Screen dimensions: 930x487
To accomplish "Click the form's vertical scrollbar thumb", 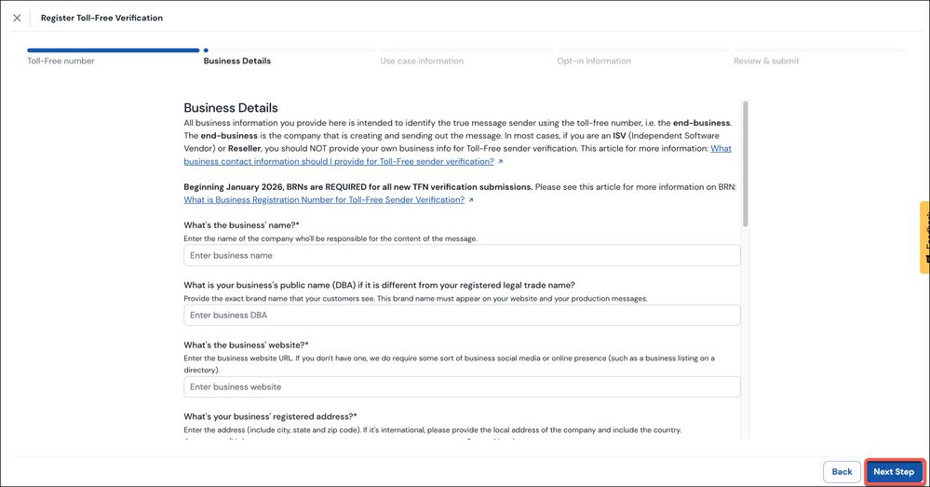I will point(745,164).
